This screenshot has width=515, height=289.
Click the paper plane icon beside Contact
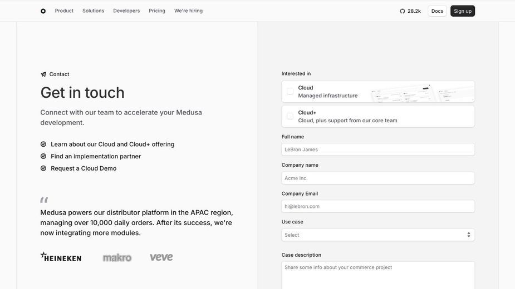point(43,74)
